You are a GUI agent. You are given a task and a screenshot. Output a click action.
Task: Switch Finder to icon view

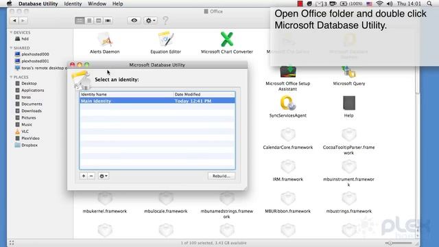80,21
